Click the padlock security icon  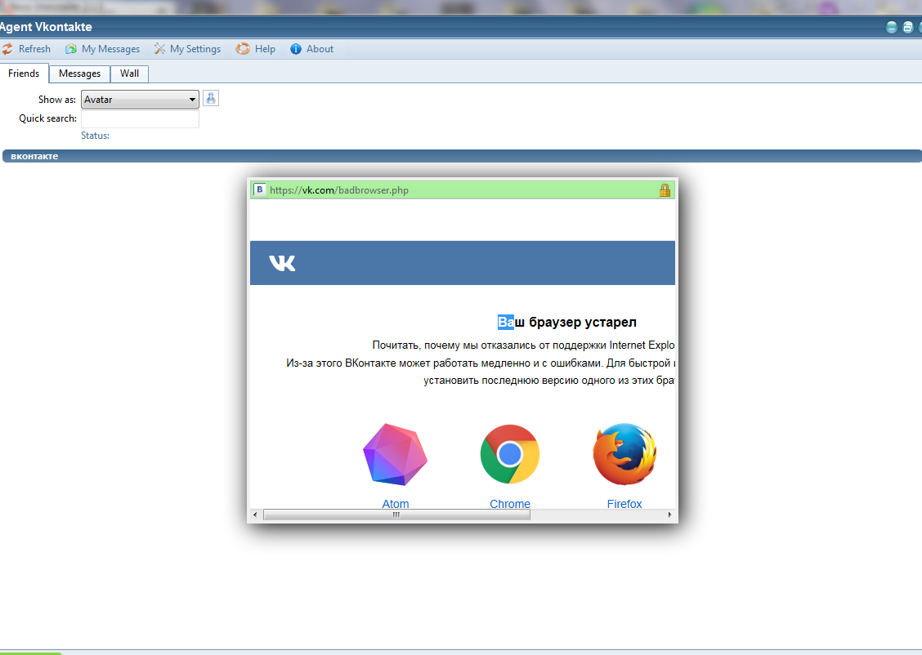tap(665, 189)
